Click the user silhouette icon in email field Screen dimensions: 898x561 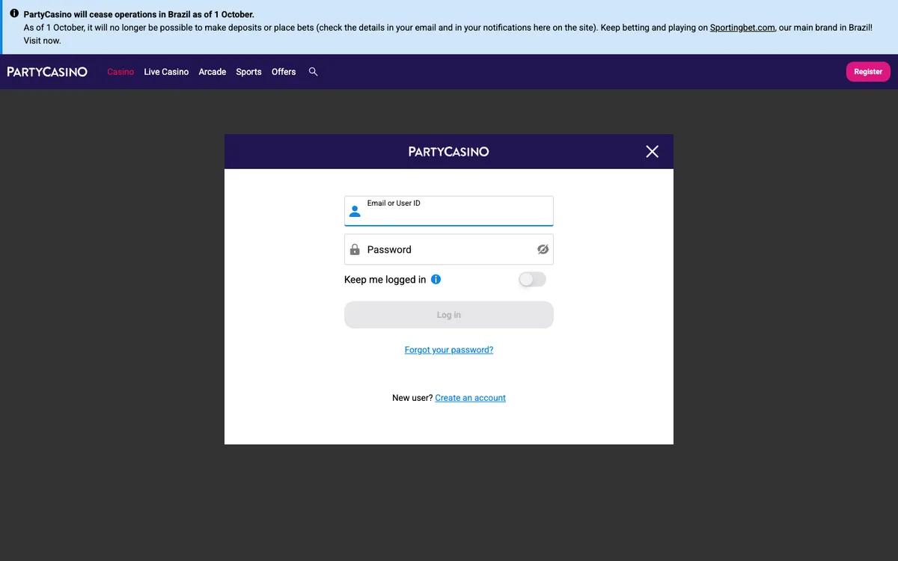click(355, 212)
